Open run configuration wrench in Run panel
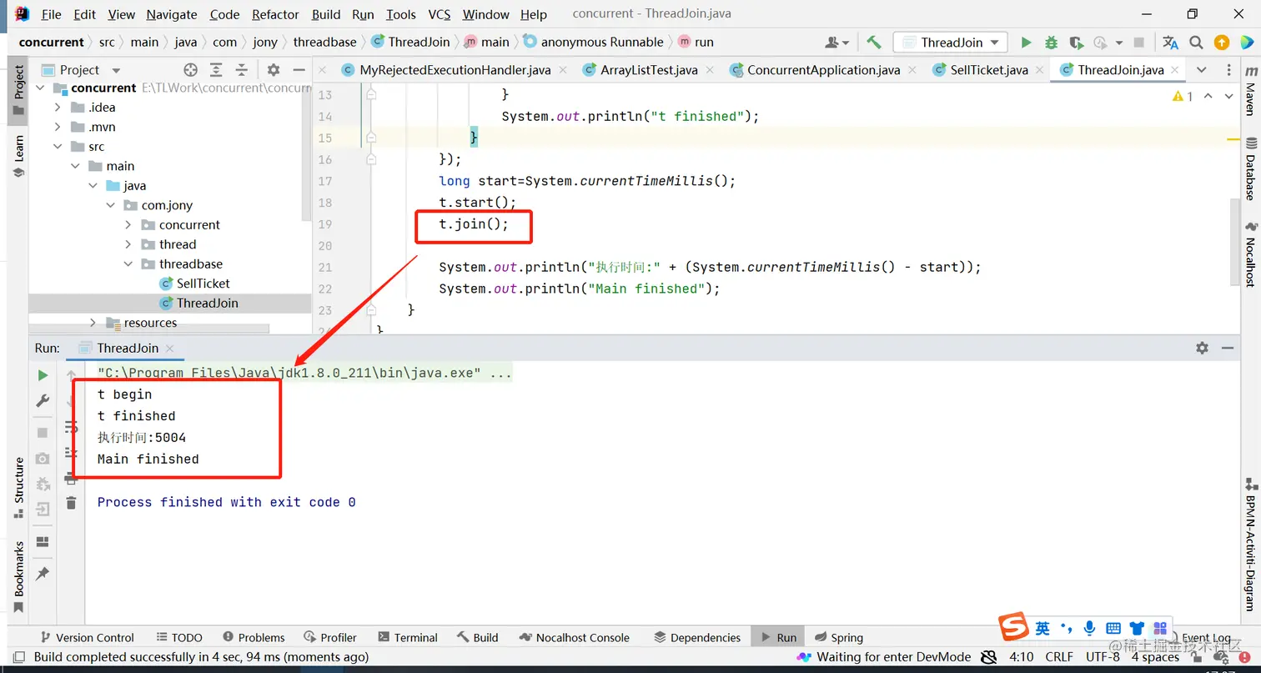 (43, 401)
